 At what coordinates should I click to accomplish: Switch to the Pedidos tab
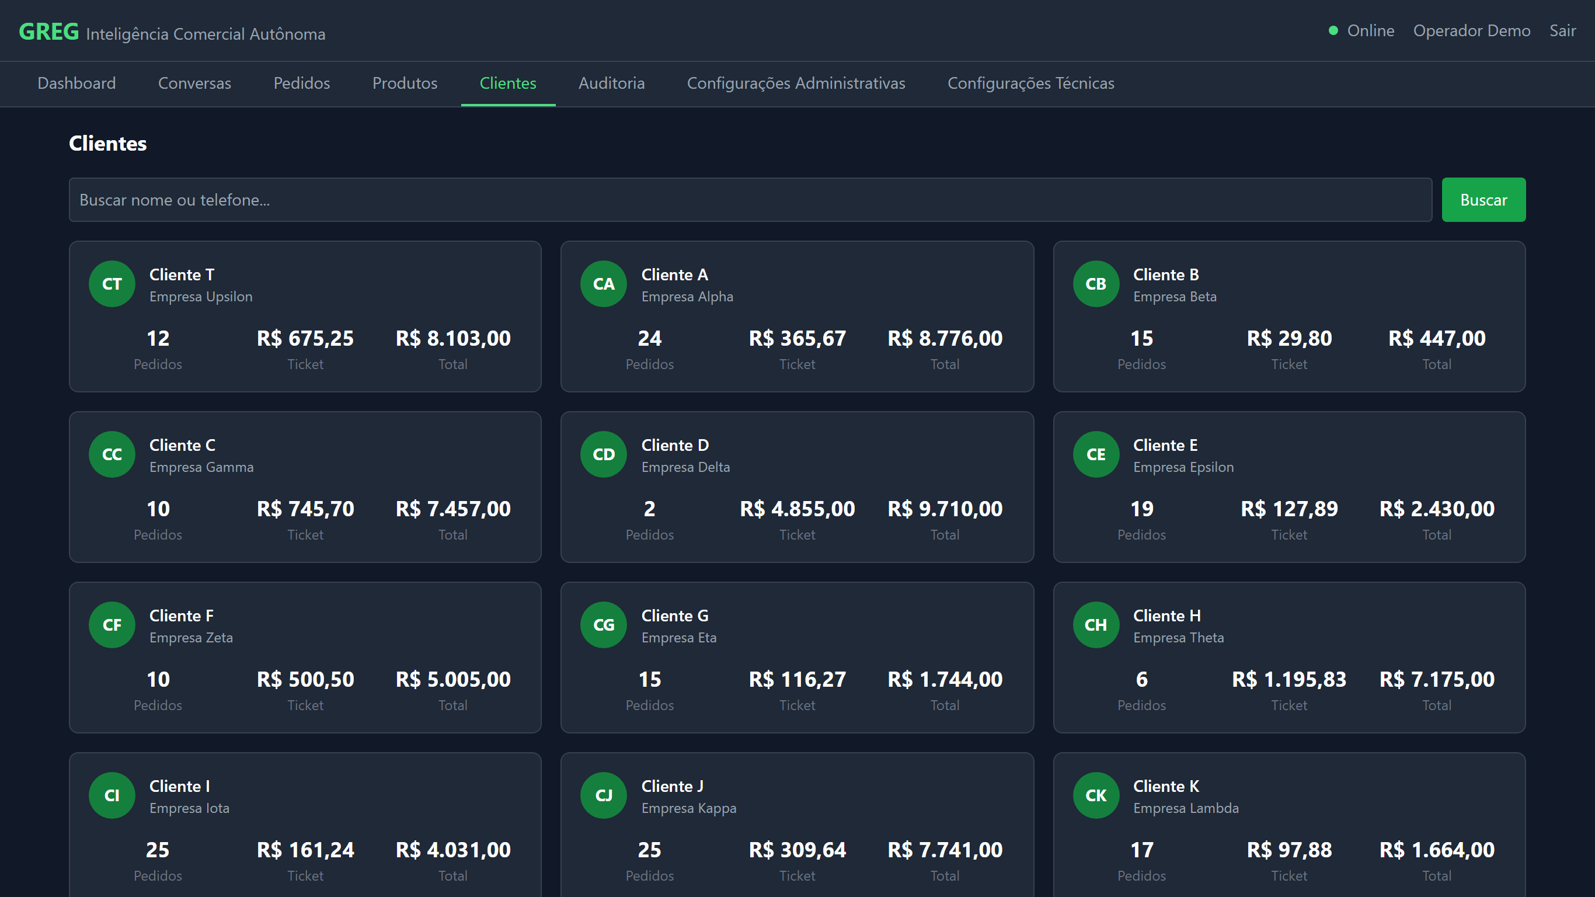[x=301, y=83]
